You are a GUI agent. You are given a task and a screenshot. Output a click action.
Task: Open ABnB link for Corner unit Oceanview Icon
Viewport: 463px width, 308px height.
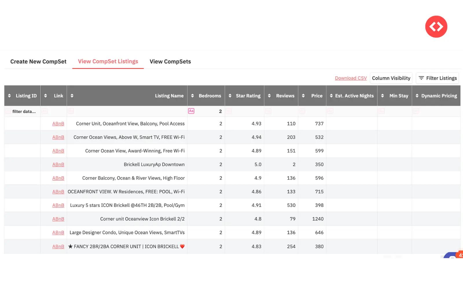click(x=58, y=219)
